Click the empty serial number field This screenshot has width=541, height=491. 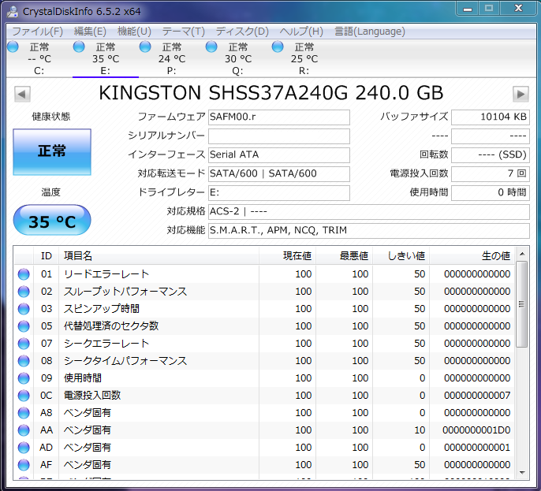279,136
